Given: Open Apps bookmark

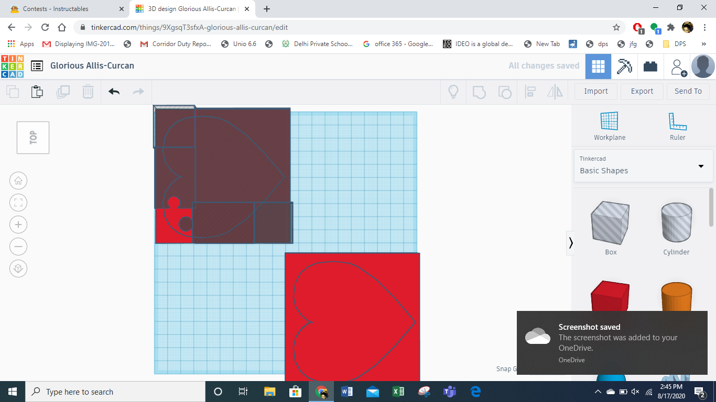Looking at the screenshot, I should pyautogui.click(x=21, y=44).
